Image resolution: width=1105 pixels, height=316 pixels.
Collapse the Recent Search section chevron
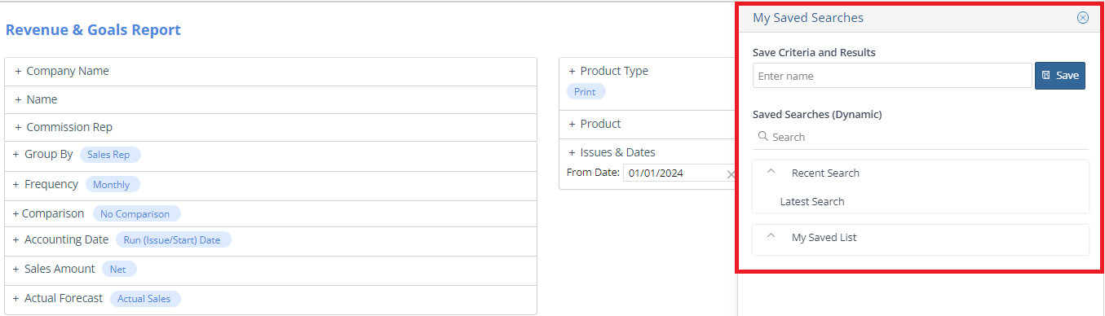771,173
